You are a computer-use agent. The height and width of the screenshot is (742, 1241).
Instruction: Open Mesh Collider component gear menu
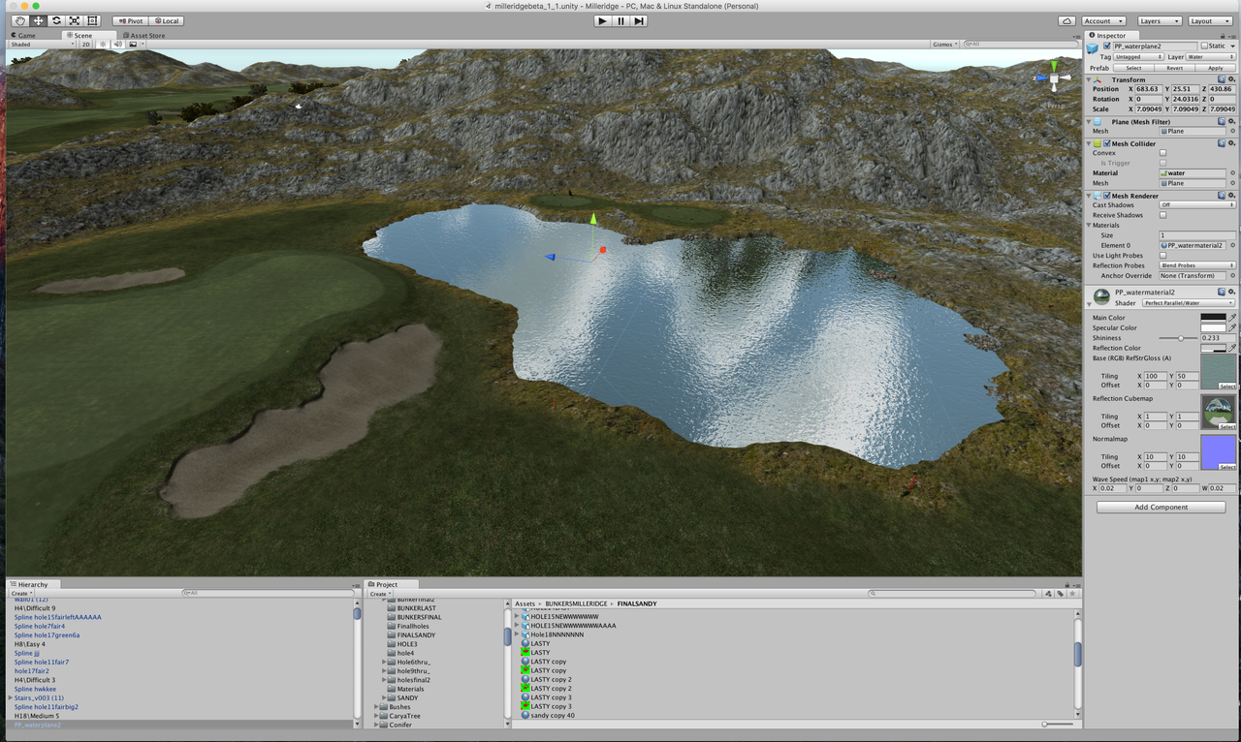click(x=1232, y=143)
